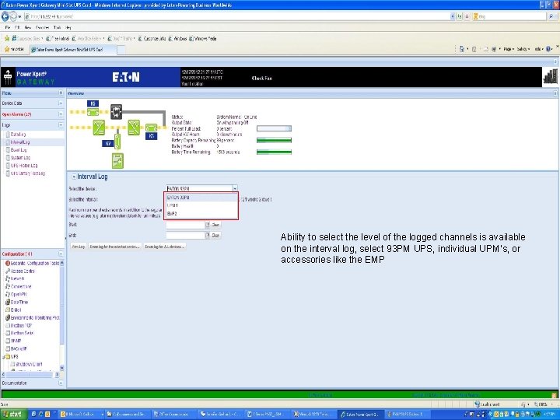Choose EMP2 in device list
The height and width of the screenshot is (420, 560).
point(201,214)
